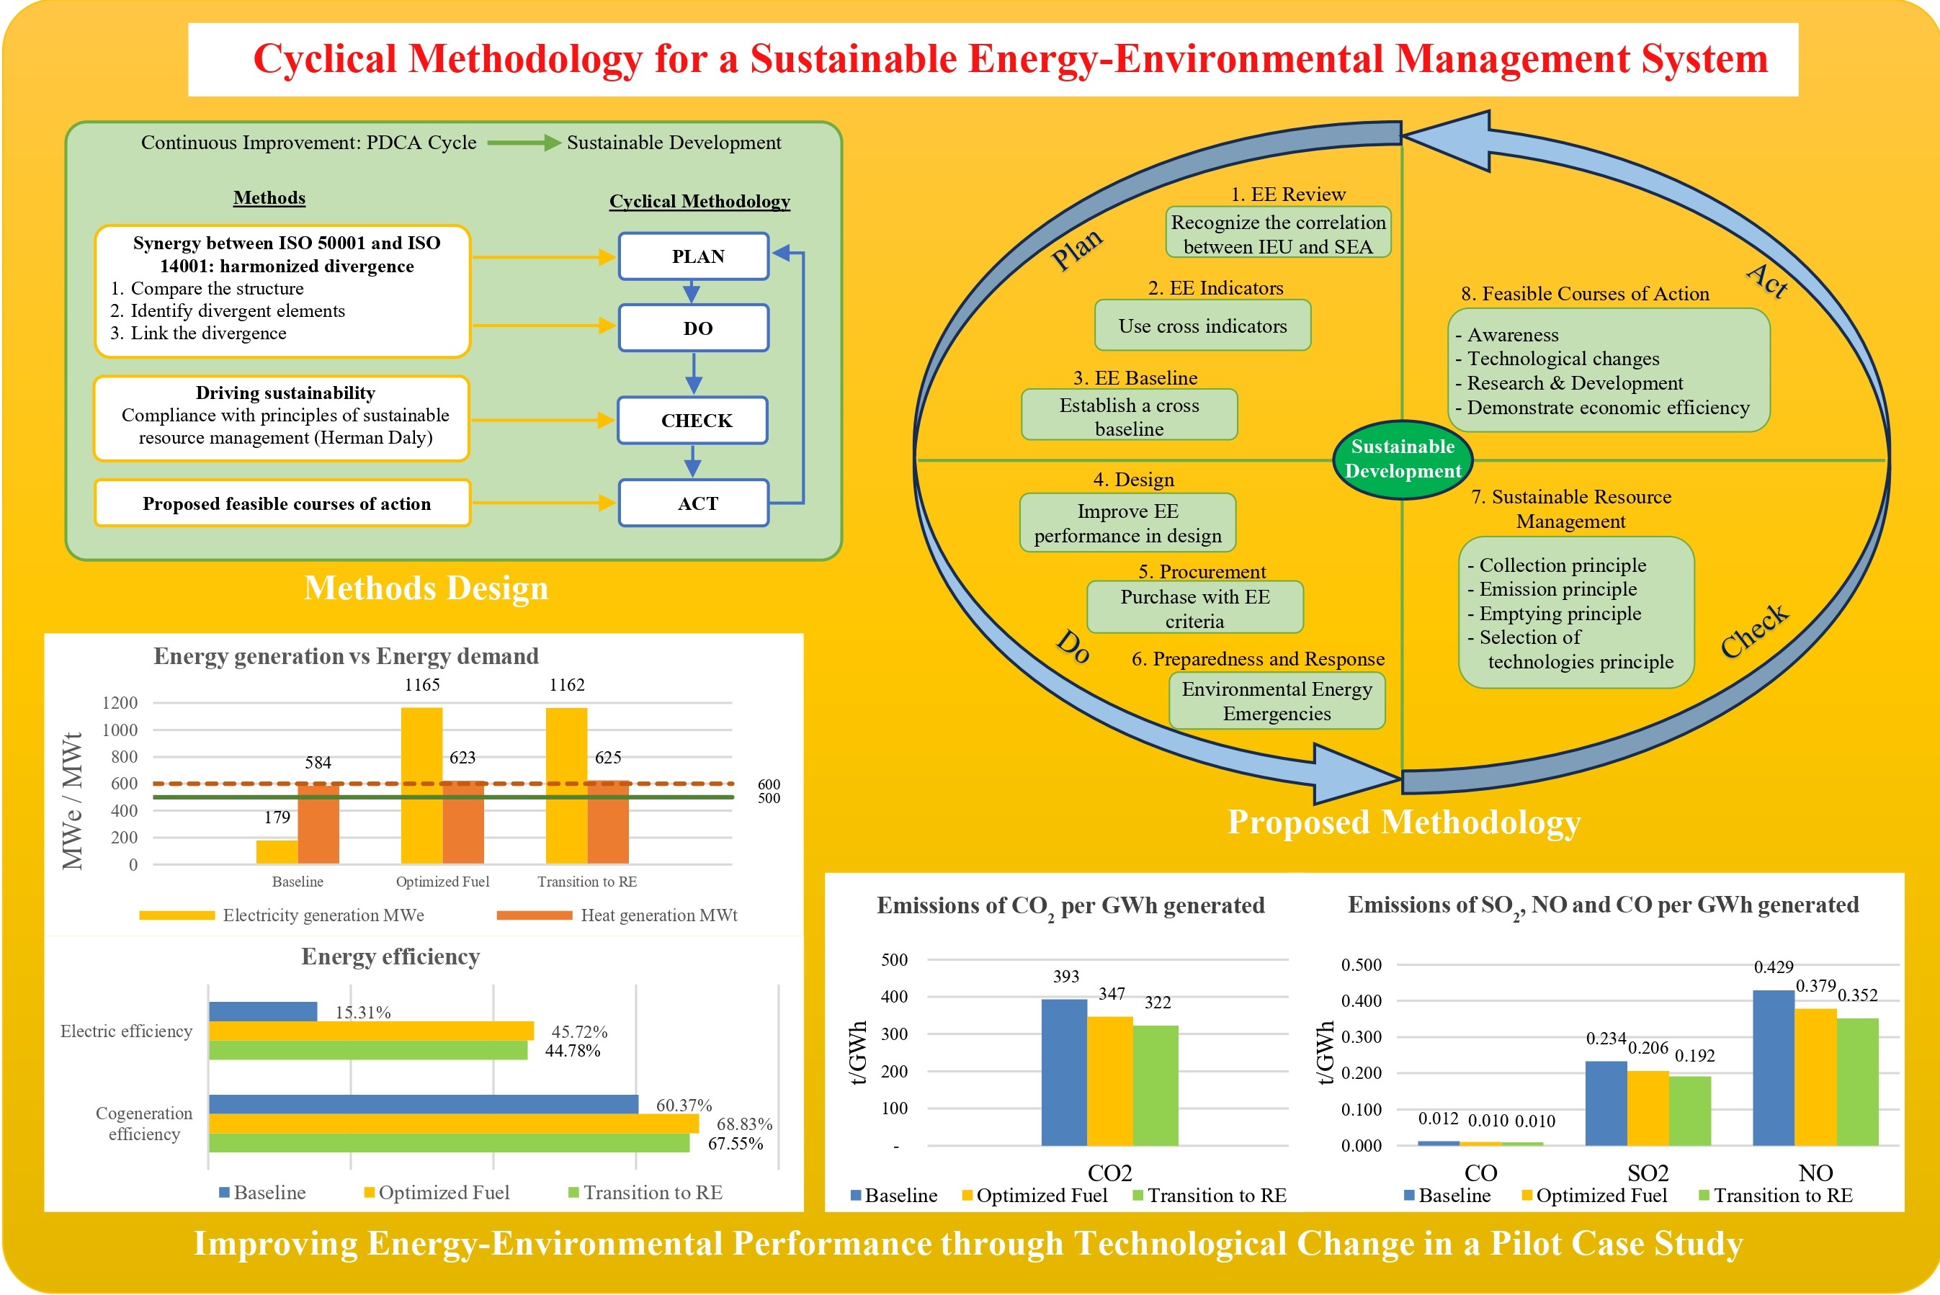Image resolution: width=1940 pixels, height=1295 pixels.
Task: Click yellow Electricity generation MWe legend swatch
Action: click(176, 915)
